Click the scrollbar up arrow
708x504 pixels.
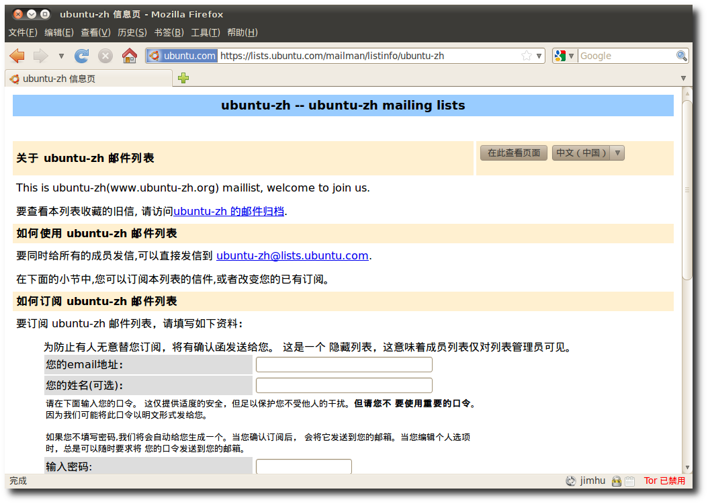pyautogui.click(x=687, y=93)
